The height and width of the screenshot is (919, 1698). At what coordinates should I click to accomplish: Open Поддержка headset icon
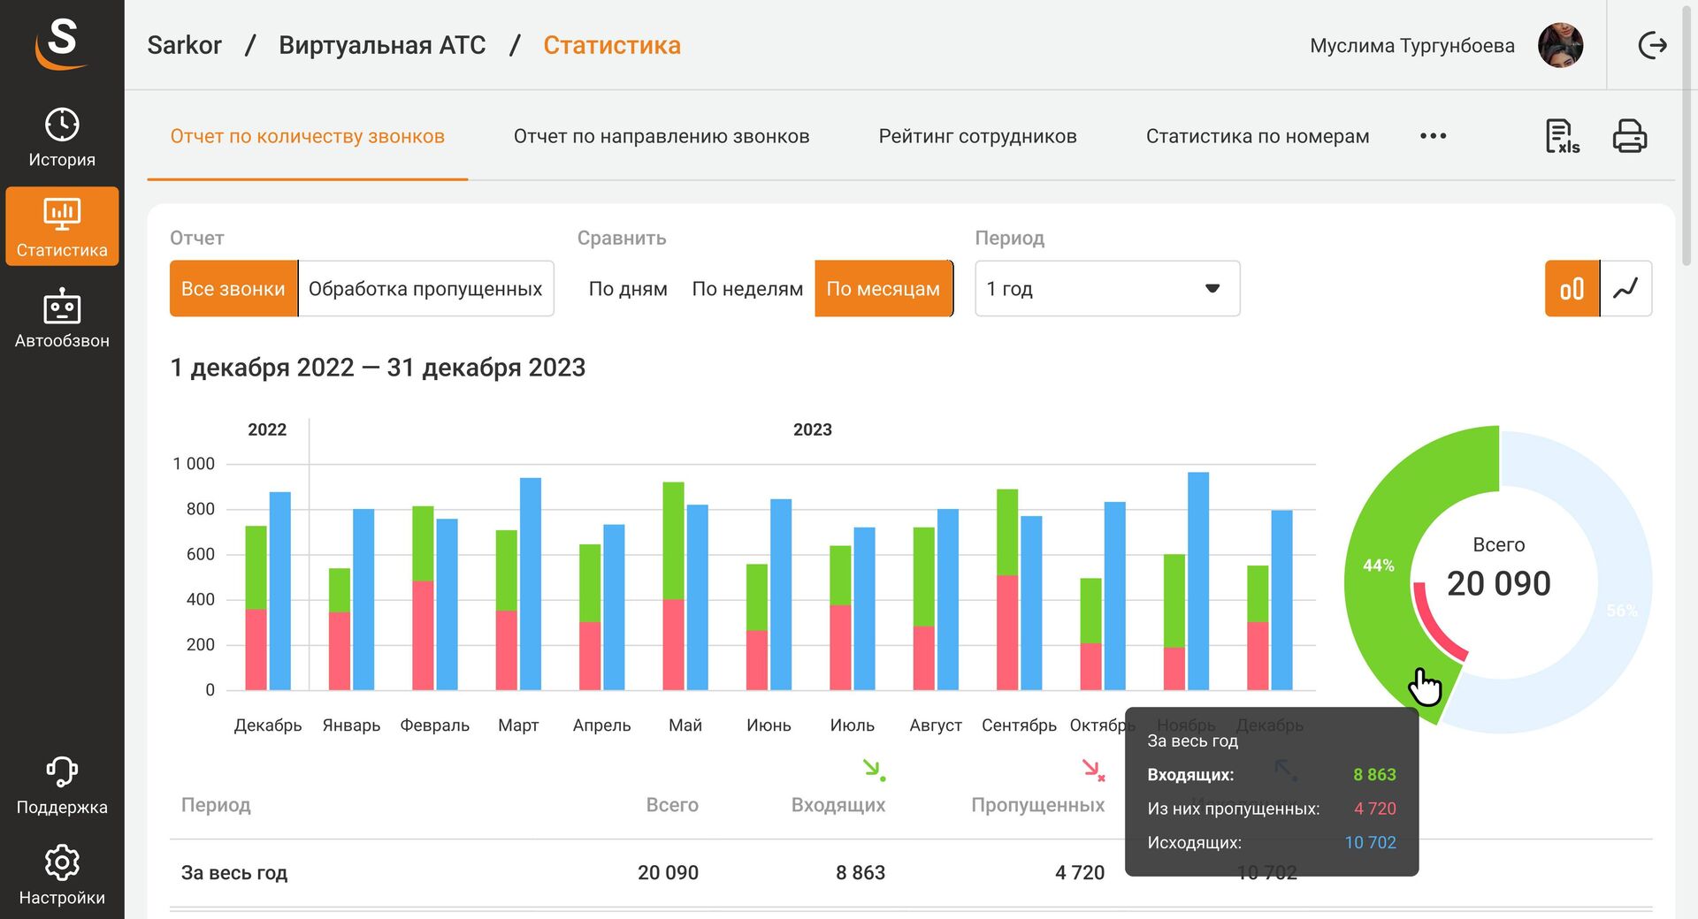[x=62, y=771]
